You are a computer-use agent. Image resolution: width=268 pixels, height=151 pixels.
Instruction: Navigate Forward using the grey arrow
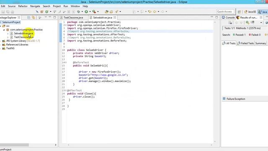[x=162, y=12]
